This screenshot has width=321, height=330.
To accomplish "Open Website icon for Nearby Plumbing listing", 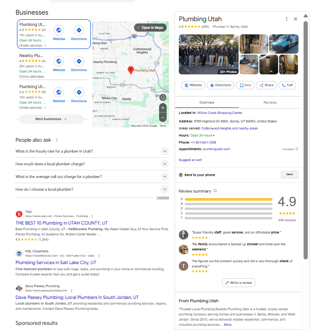I will point(59,61).
